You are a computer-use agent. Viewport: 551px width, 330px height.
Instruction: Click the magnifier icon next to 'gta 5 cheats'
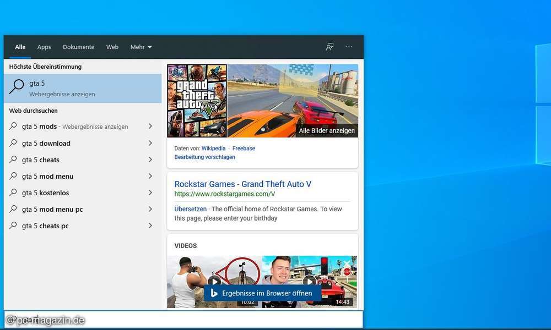pos(13,159)
